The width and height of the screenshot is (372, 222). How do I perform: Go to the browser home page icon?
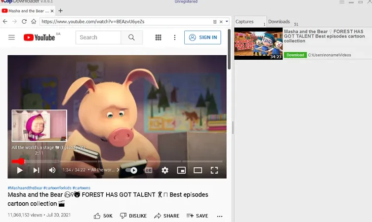click(34, 22)
